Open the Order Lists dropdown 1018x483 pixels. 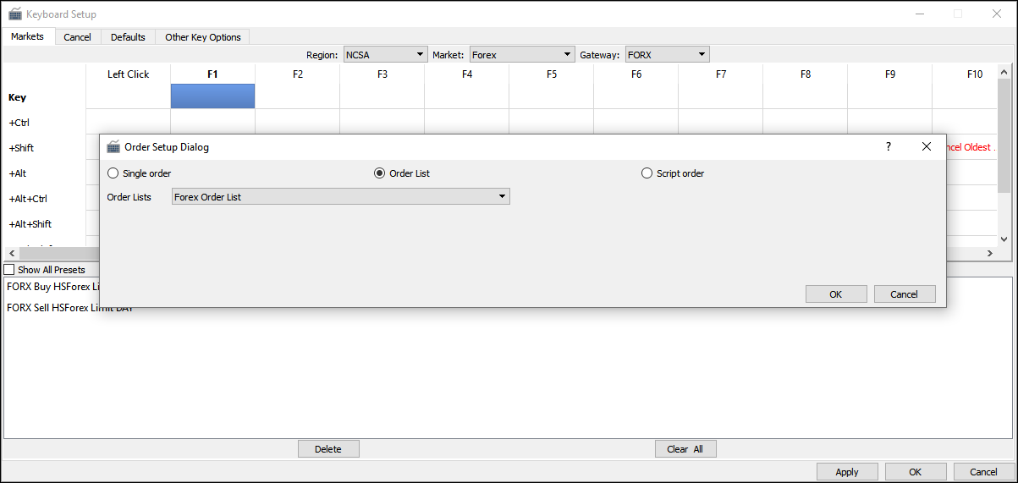click(x=340, y=197)
